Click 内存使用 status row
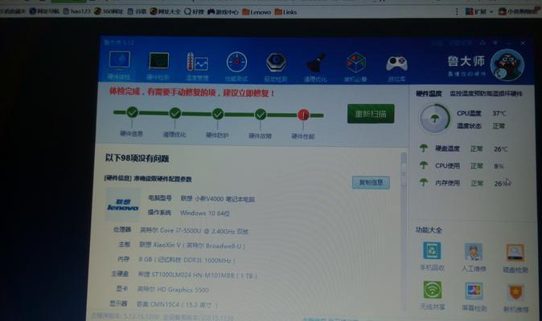This screenshot has width=542, height=321. click(465, 183)
